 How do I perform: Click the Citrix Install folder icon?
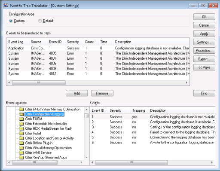point(21,133)
